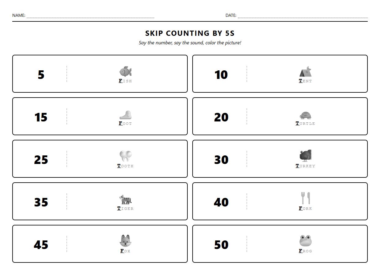Viewport: 380px width, 275px height.
Task: Click the word TOOTH label
Action: click(126, 166)
